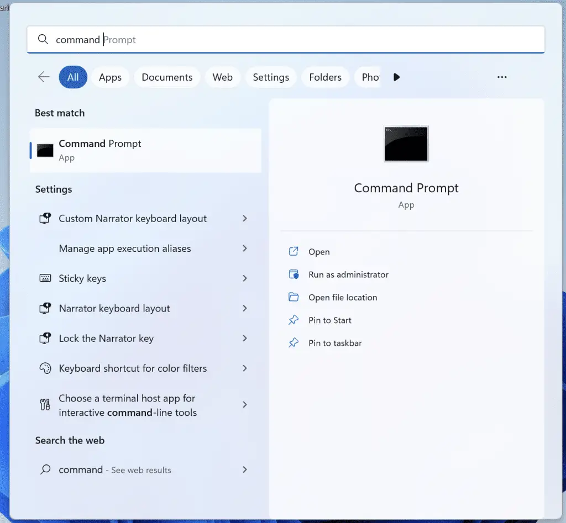Choose Run as administrator
This screenshot has height=523, width=566.
coord(348,275)
